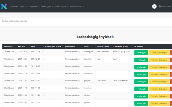Click the Igényelt napok száma column header
Viewport: 172px width, 107px height.
click(x=52, y=46)
